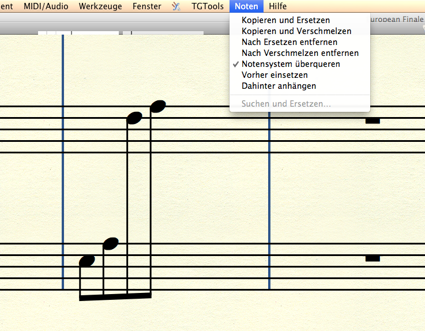Image resolution: width=425 pixels, height=331 pixels.
Task: Open the Werkzeuge menu
Action: (100, 6)
